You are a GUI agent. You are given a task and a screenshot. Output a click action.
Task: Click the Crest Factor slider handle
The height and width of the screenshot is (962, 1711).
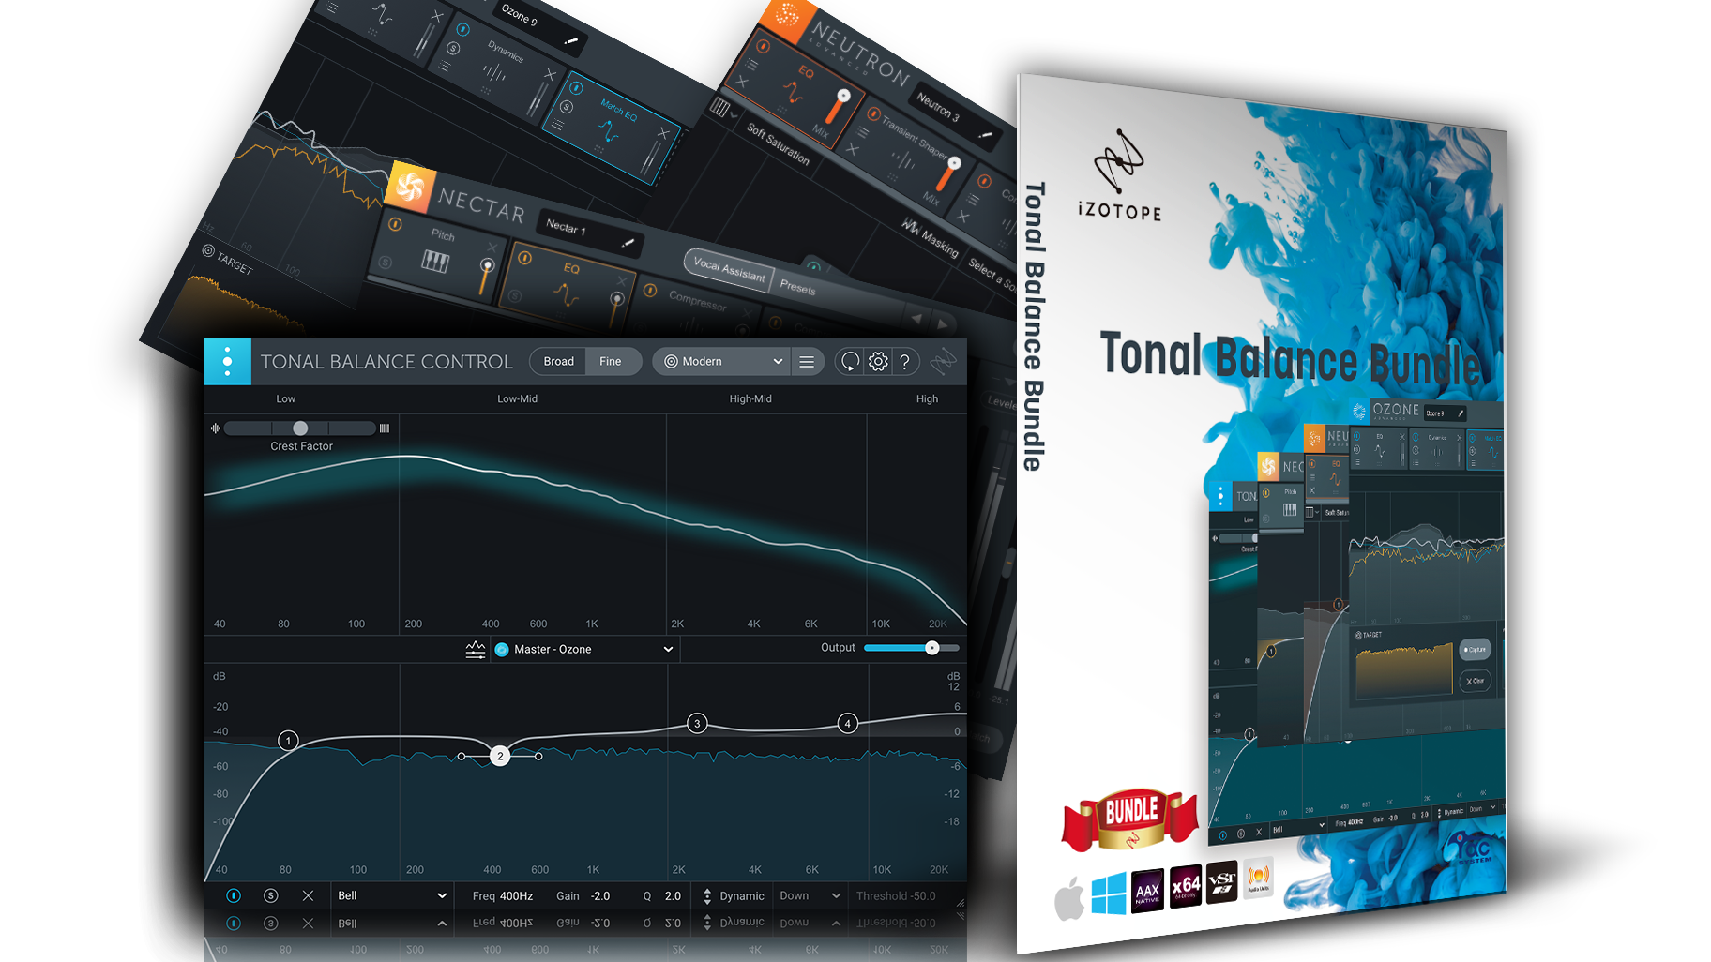(x=300, y=428)
